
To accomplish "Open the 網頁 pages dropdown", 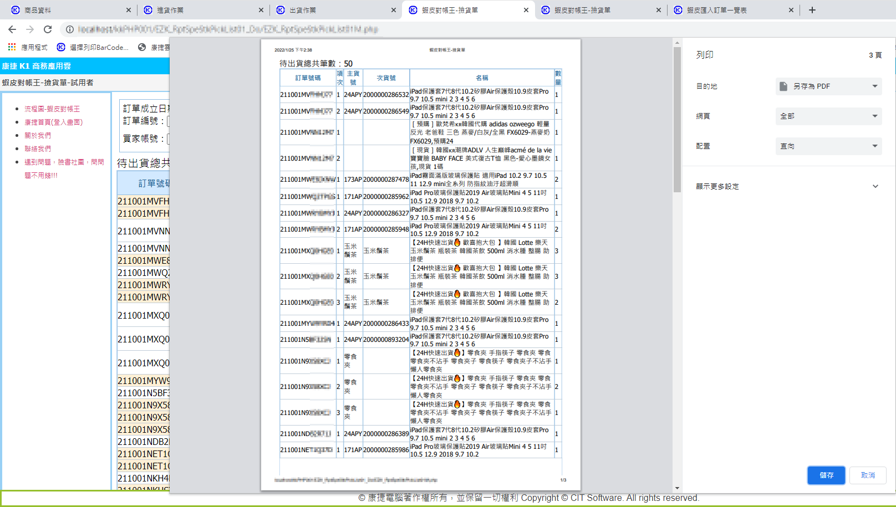I will (828, 116).
